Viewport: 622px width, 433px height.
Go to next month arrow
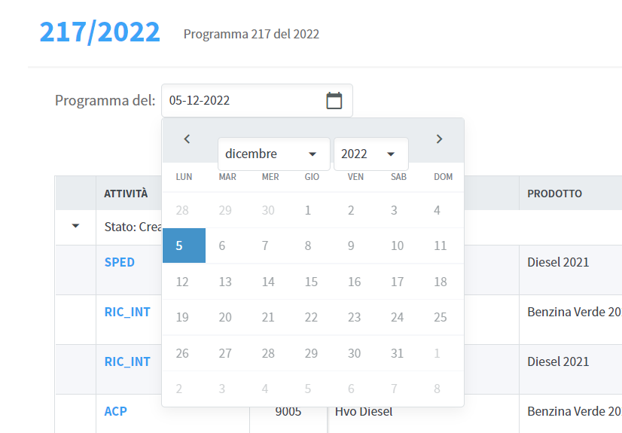(x=439, y=139)
